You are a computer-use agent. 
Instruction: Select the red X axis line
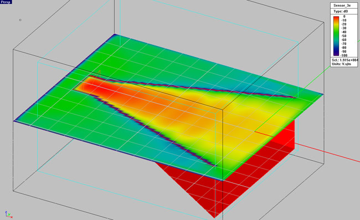tap(326, 152)
